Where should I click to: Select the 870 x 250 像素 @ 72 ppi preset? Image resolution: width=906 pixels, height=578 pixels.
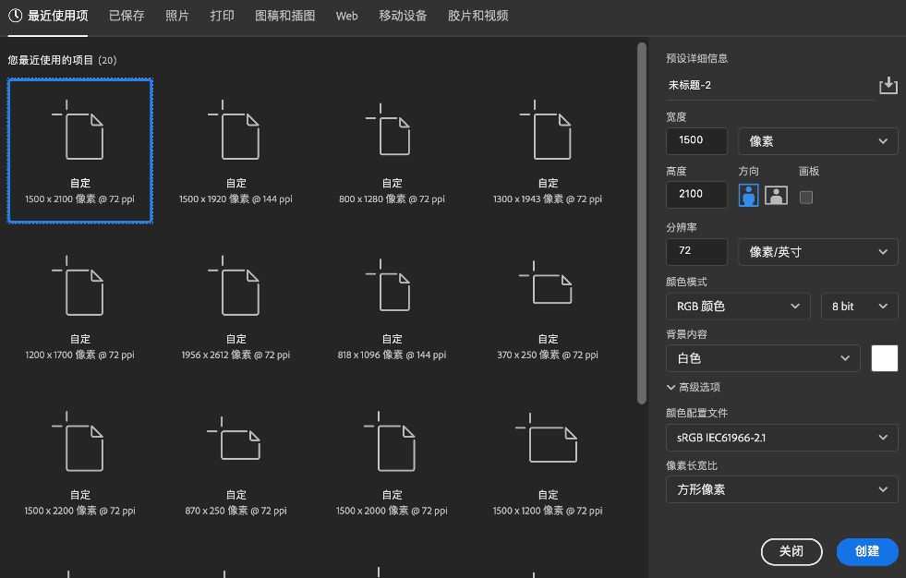[236, 463]
